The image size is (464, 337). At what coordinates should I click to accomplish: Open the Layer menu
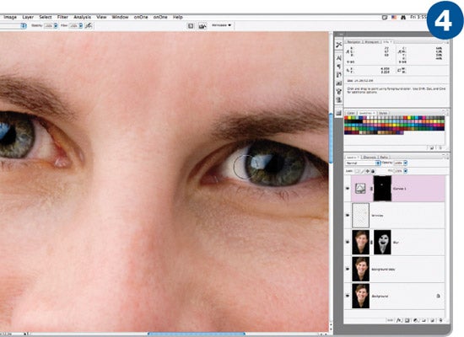tap(28, 17)
